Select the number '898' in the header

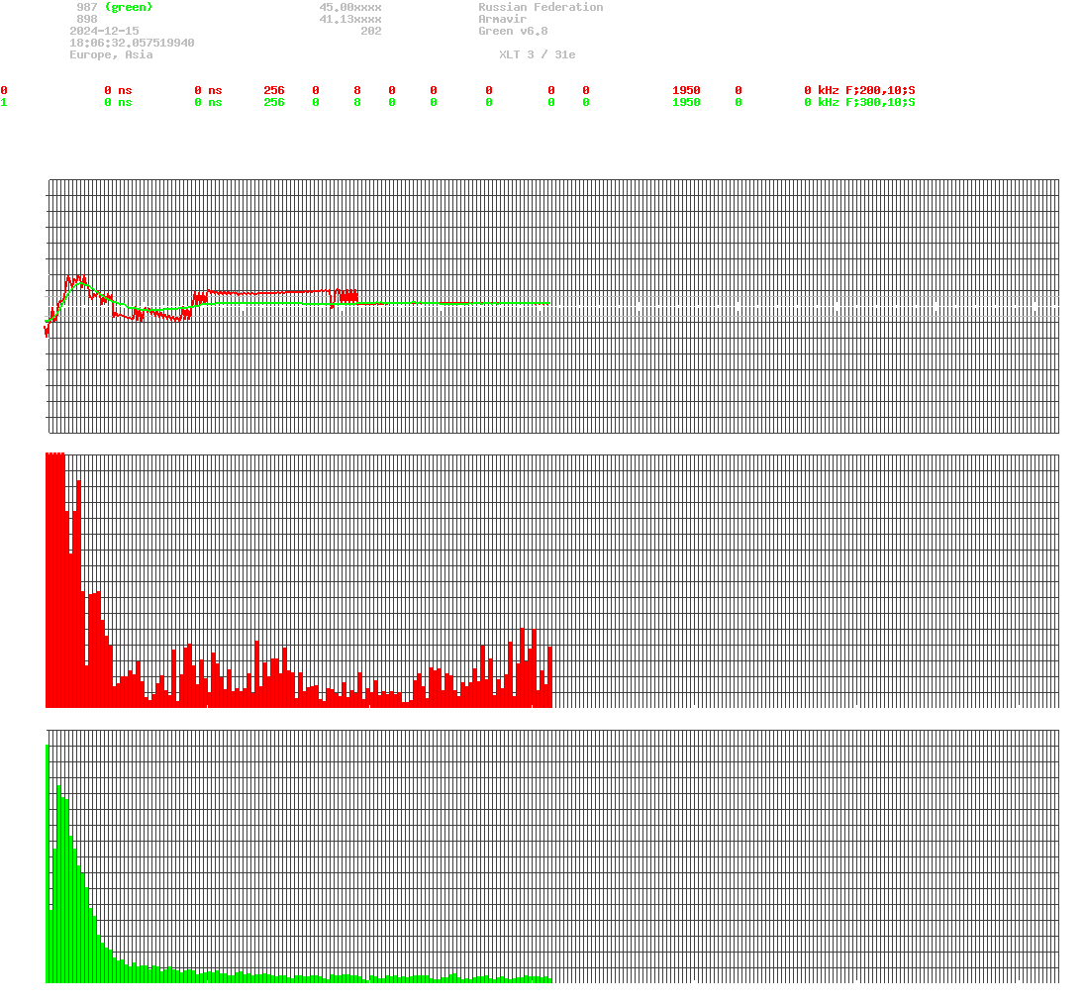point(87,19)
